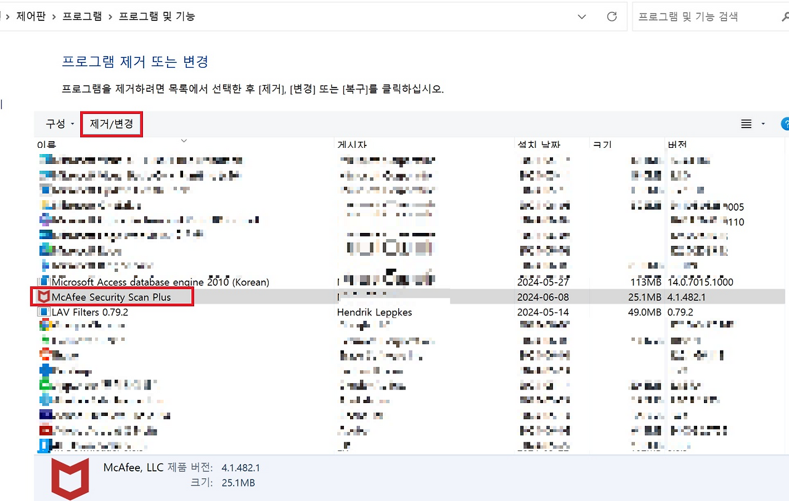Click version 4.1.482.1 in the McAfee row
789x501 pixels.
pos(687,297)
